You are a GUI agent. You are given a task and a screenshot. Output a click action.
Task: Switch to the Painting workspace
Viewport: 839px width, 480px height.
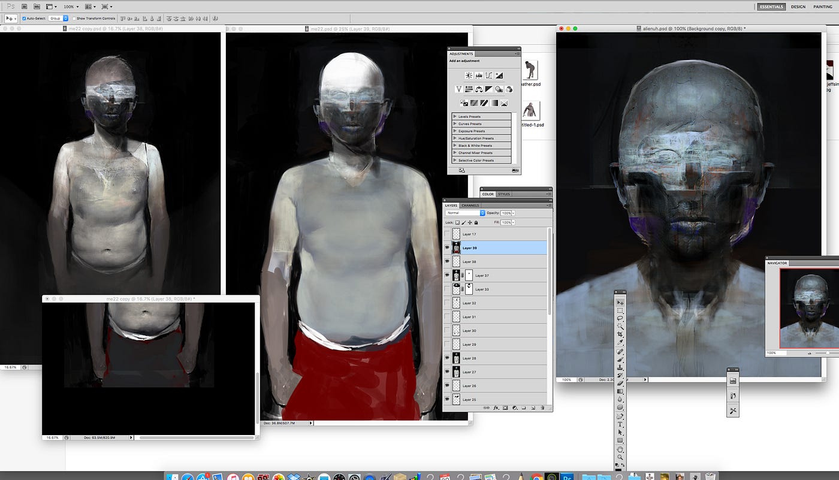(x=823, y=7)
